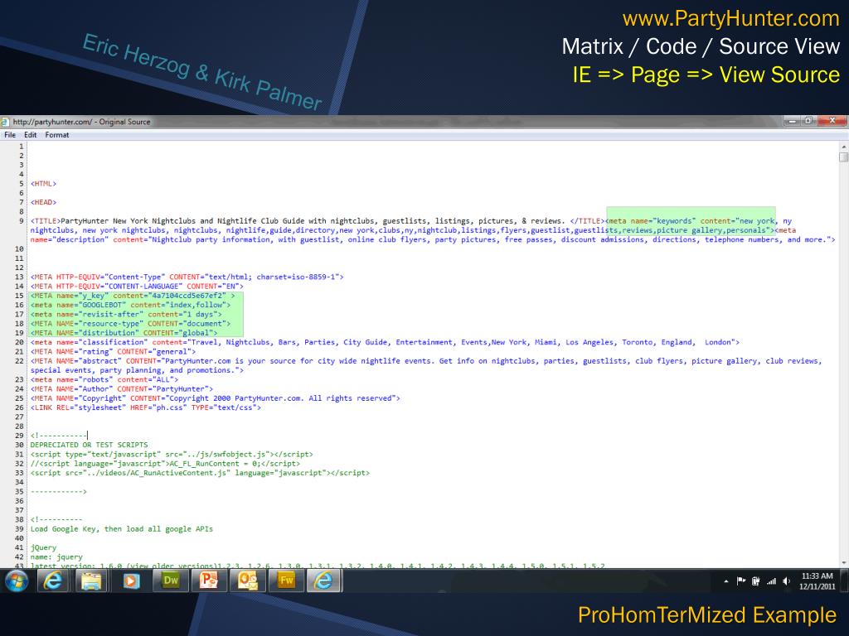Click the 'Copyright 2000 PartyHunter.com' meta line

pyautogui.click(x=216, y=398)
